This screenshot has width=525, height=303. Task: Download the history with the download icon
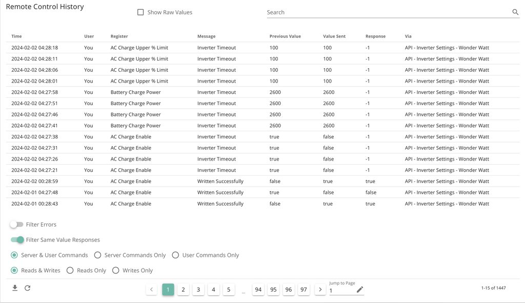point(15,288)
